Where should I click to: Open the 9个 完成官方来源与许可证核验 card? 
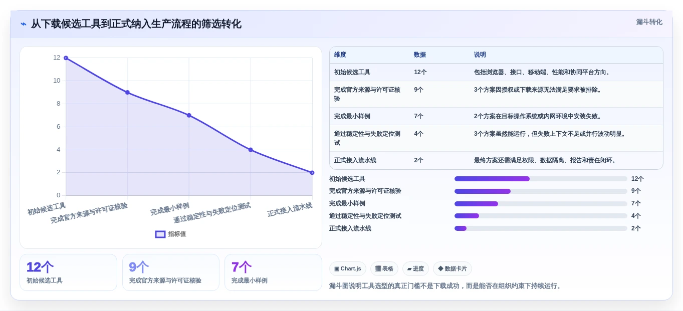click(x=171, y=272)
